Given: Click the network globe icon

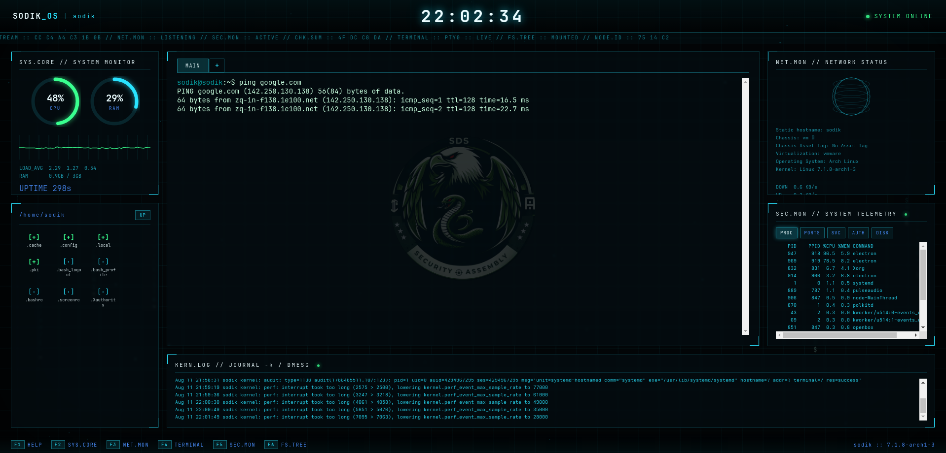Looking at the screenshot, I should tap(851, 97).
